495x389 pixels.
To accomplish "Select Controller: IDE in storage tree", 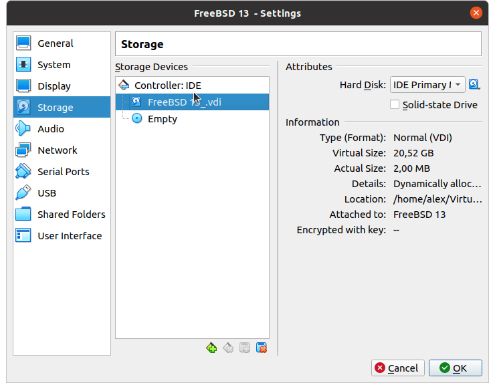I will click(192, 85).
